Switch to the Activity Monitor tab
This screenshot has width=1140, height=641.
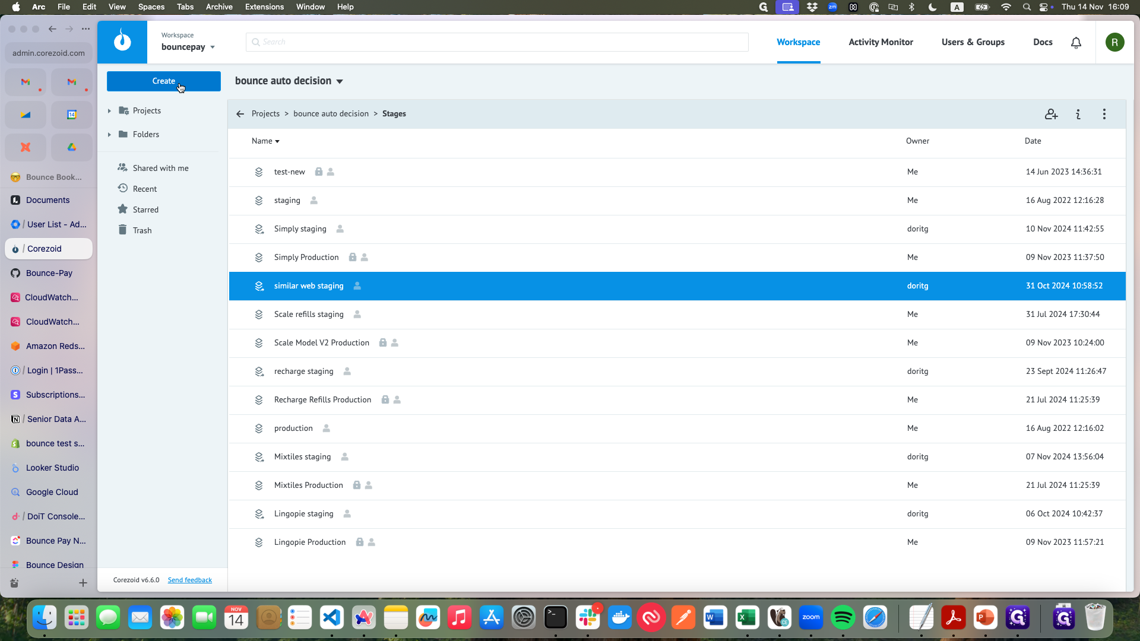click(881, 42)
